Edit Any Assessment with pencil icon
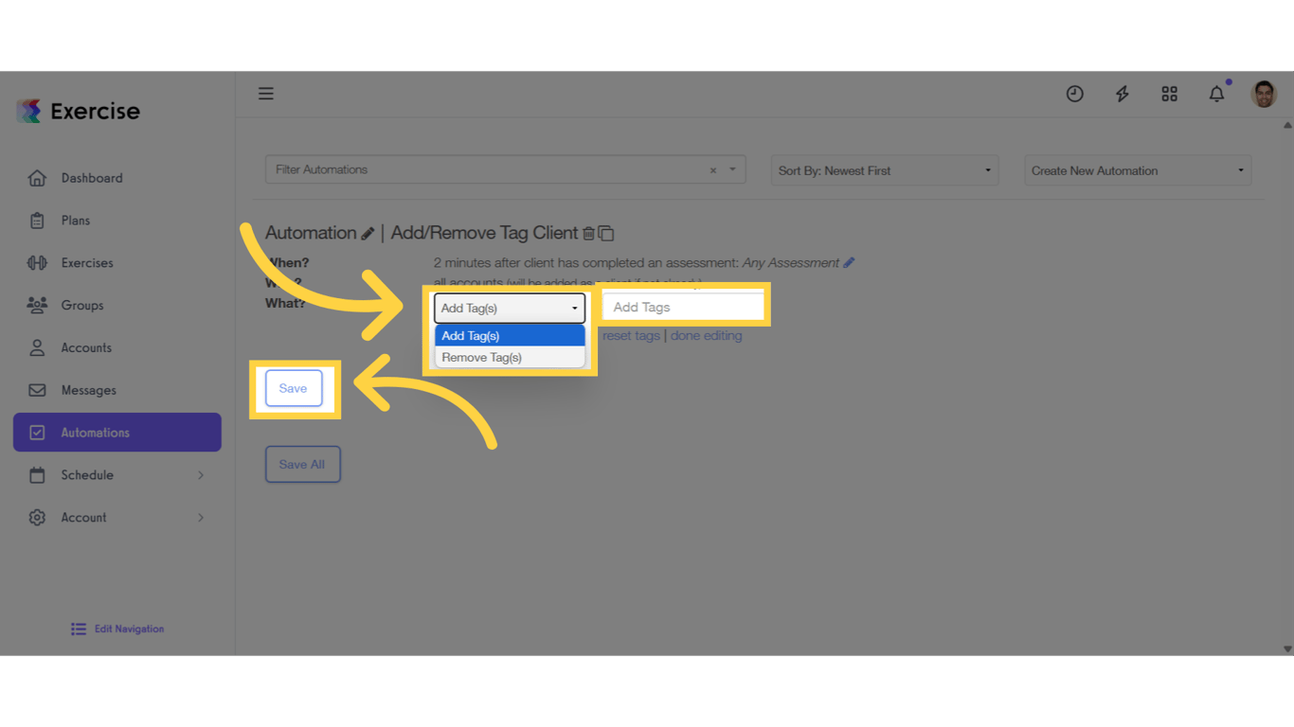The width and height of the screenshot is (1294, 727). pyautogui.click(x=850, y=262)
